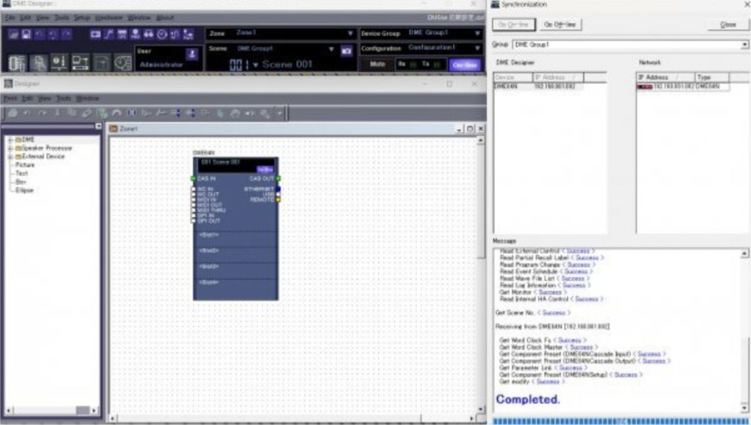Click the Go Off-line button
This screenshot has height=425, width=751.
[560, 24]
